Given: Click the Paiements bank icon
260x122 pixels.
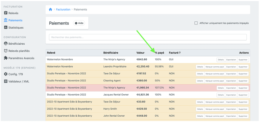Looking at the screenshot, I should (x=6, y=20).
